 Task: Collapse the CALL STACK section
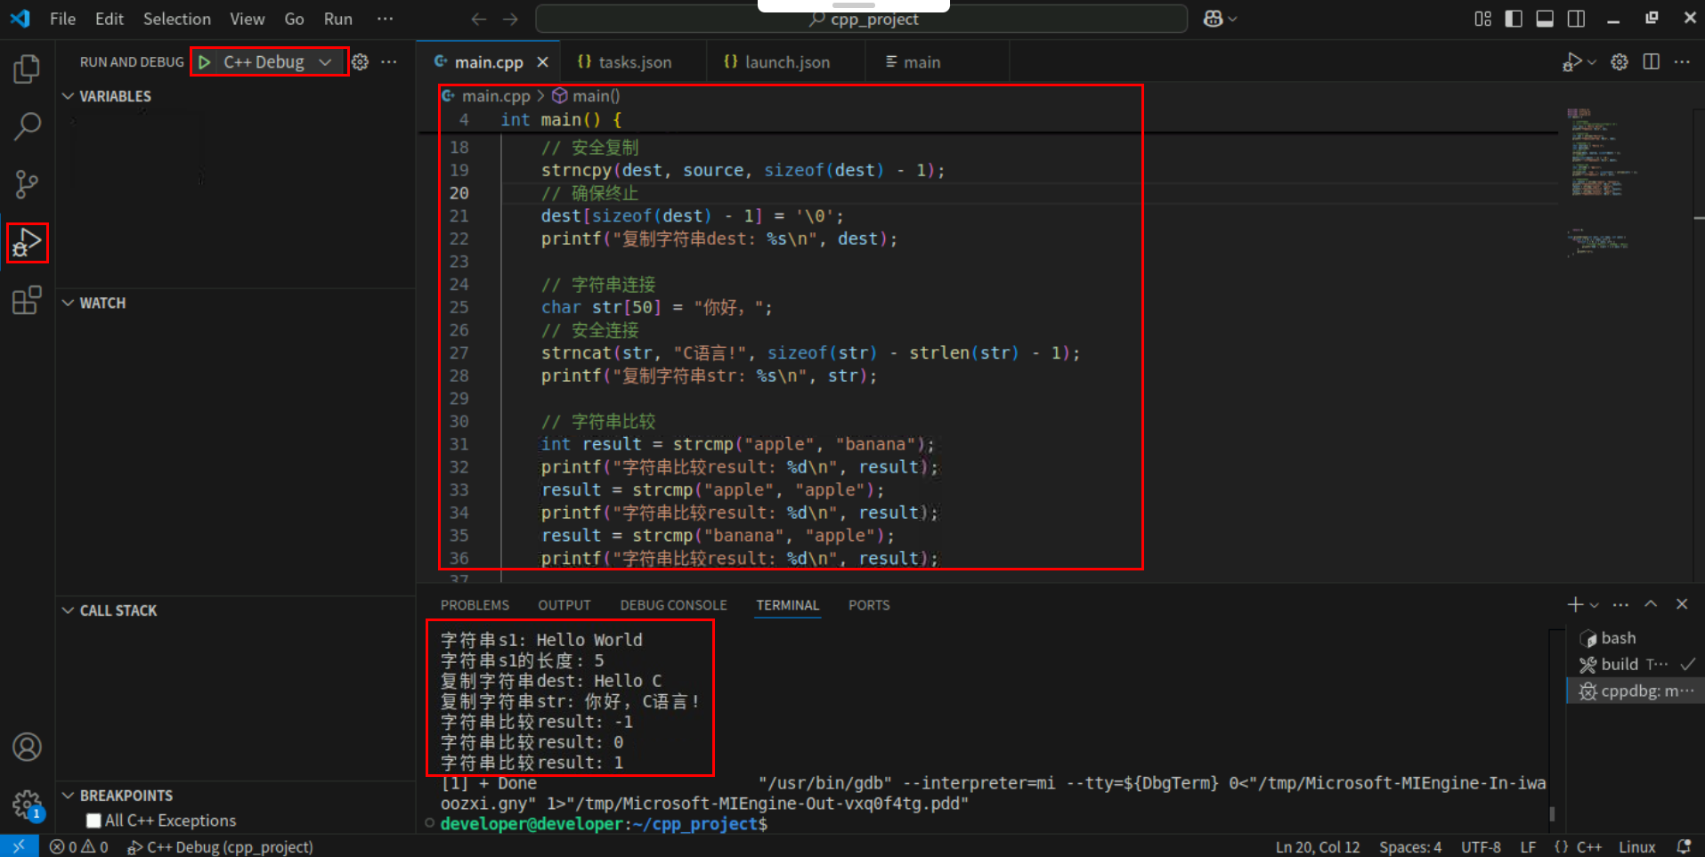click(x=68, y=610)
